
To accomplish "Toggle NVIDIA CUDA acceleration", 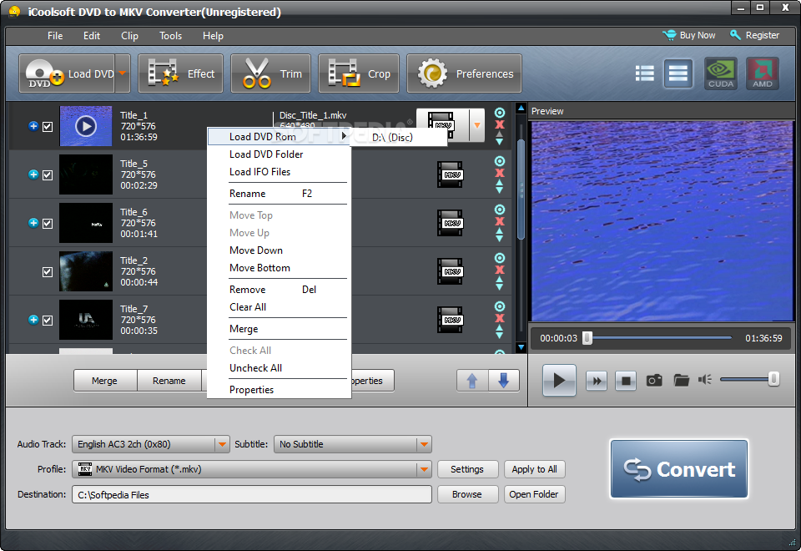I will tap(721, 73).
